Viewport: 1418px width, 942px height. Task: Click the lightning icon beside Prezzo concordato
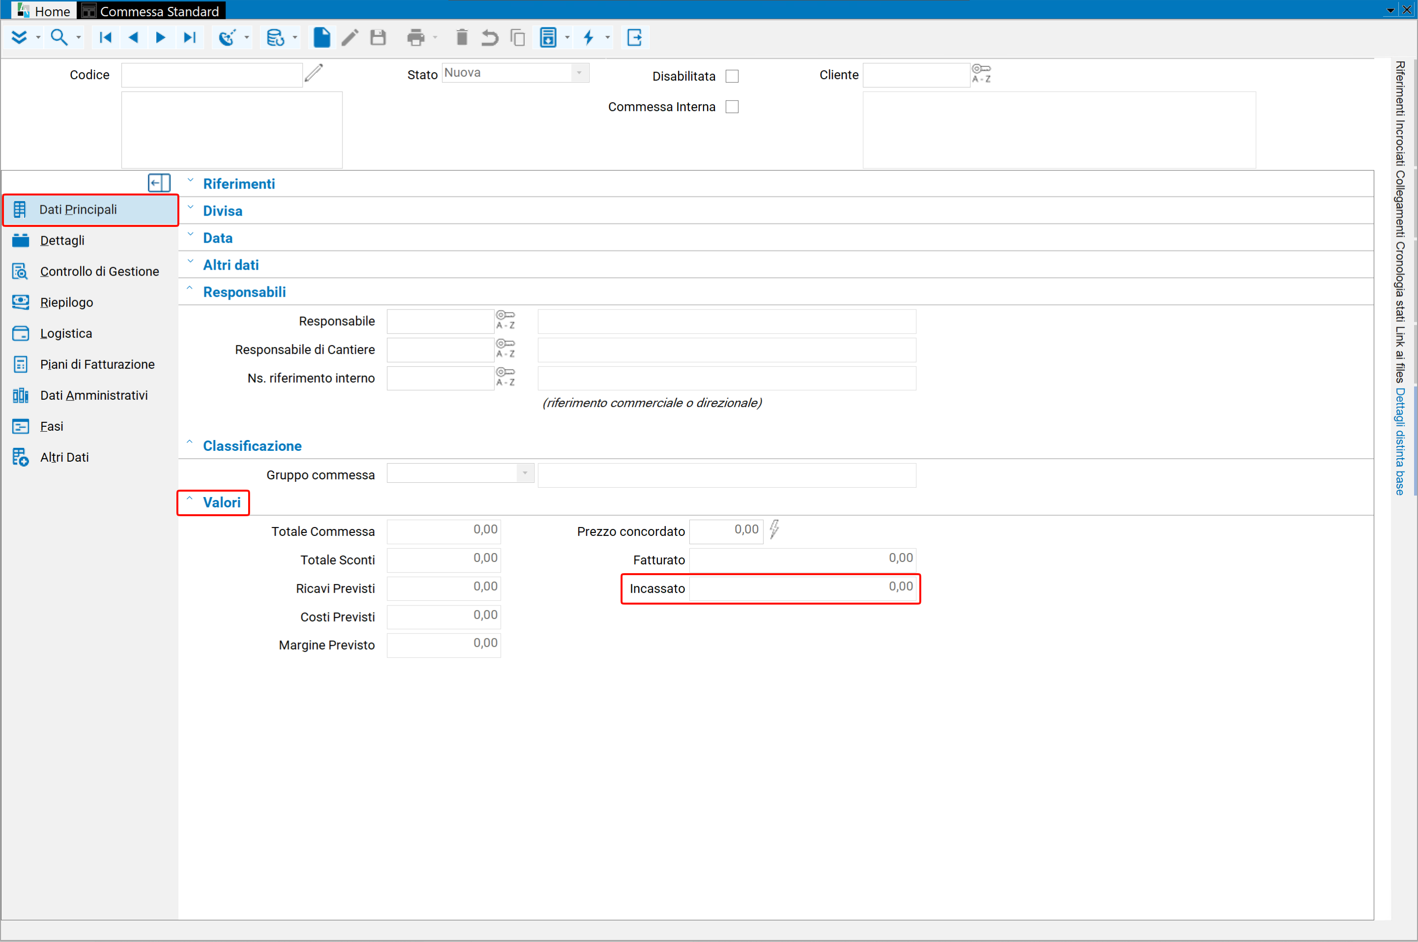tap(774, 529)
